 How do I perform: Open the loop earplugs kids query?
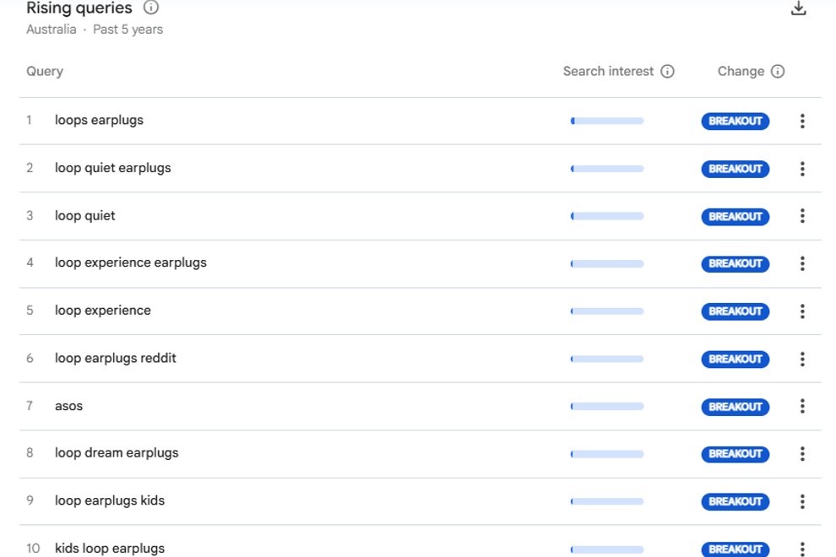pos(110,500)
